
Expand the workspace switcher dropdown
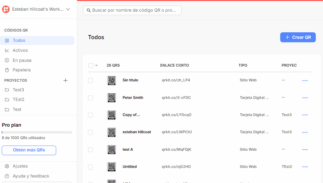pyautogui.click(x=68, y=9)
